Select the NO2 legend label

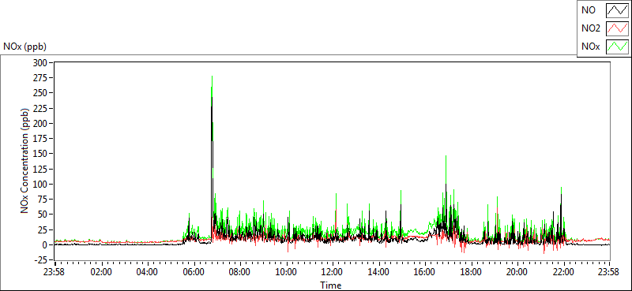[x=590, y=29]
